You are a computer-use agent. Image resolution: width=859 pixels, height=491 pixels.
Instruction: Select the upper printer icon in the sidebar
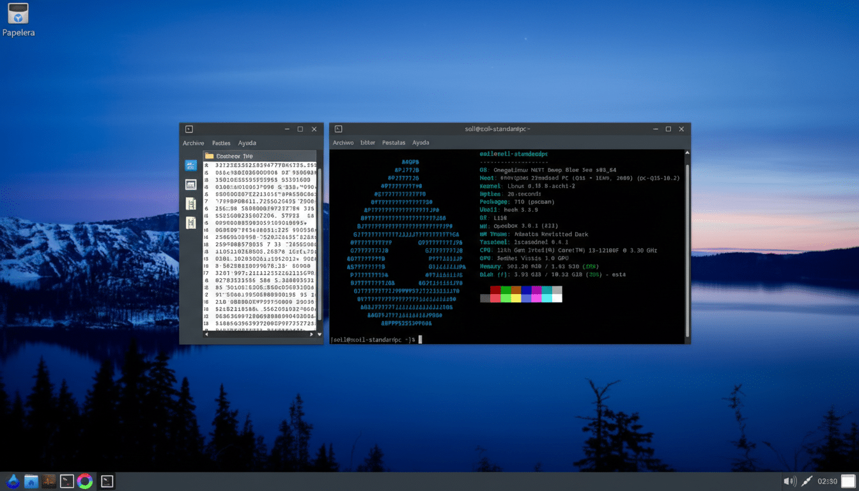pos(190,203)
